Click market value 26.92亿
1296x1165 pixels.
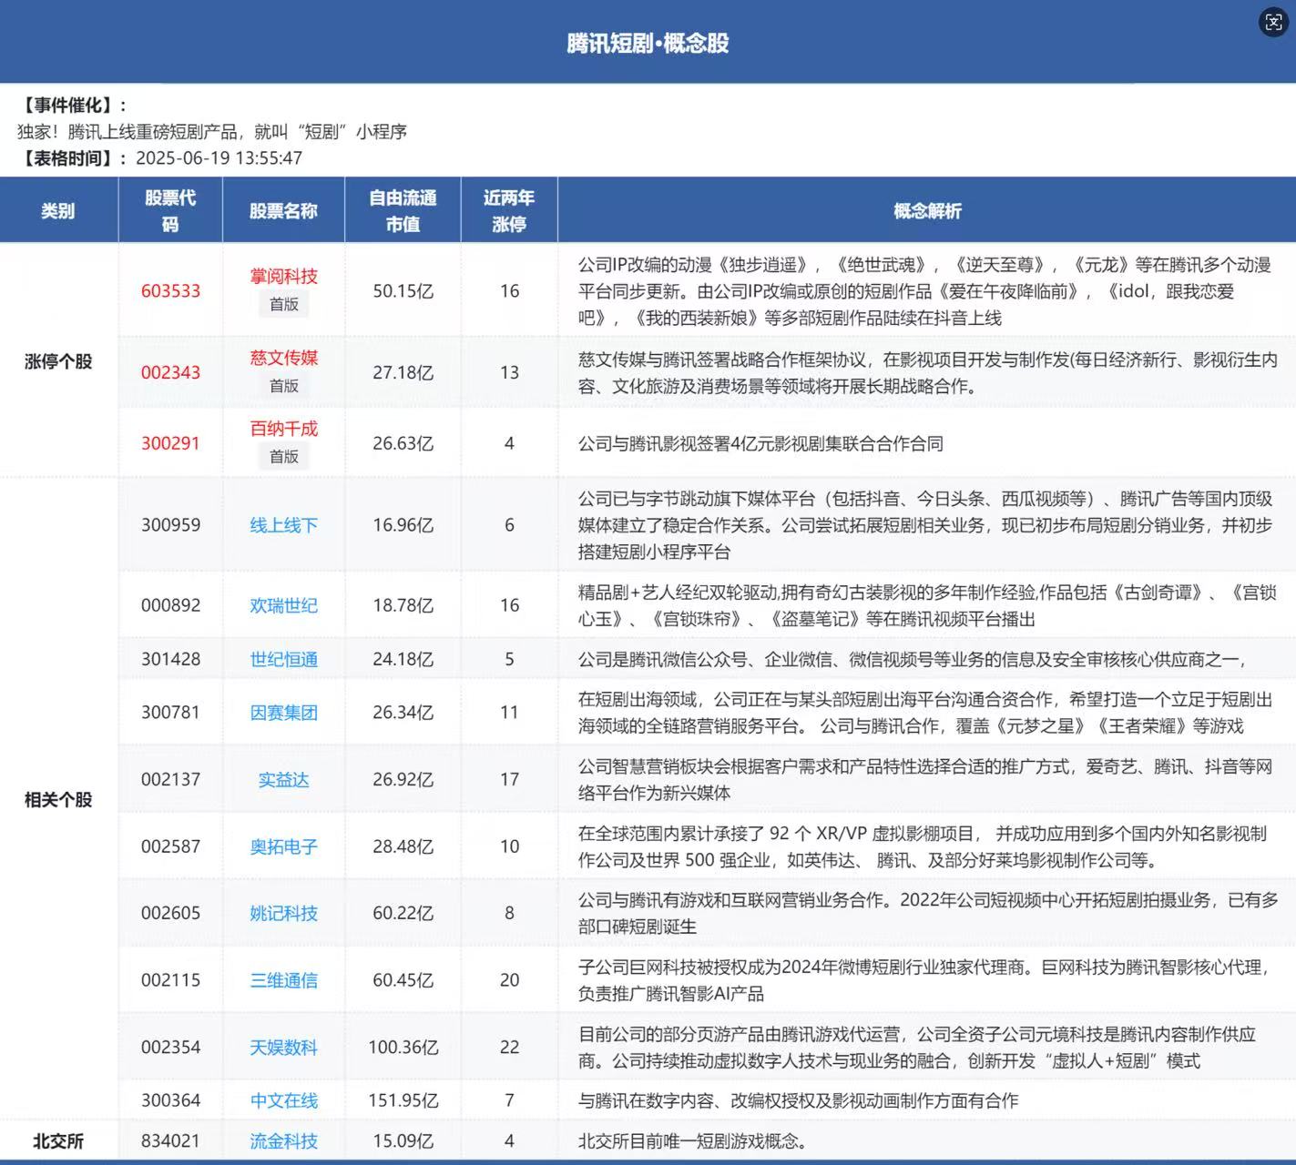pyautogui.click(x=403, y=779)
